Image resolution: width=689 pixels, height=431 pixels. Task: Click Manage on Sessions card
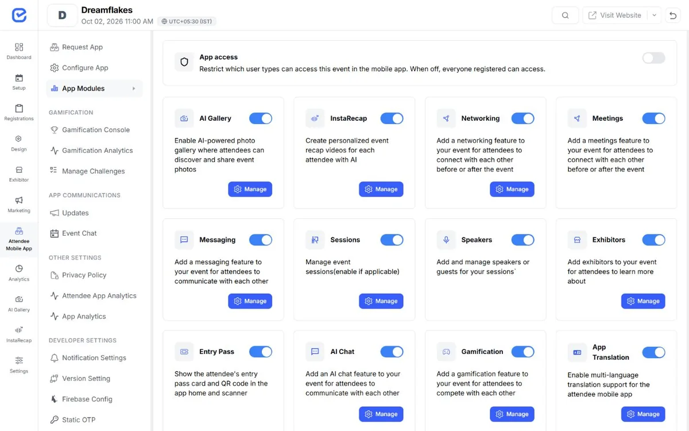(x=381, y=301)
